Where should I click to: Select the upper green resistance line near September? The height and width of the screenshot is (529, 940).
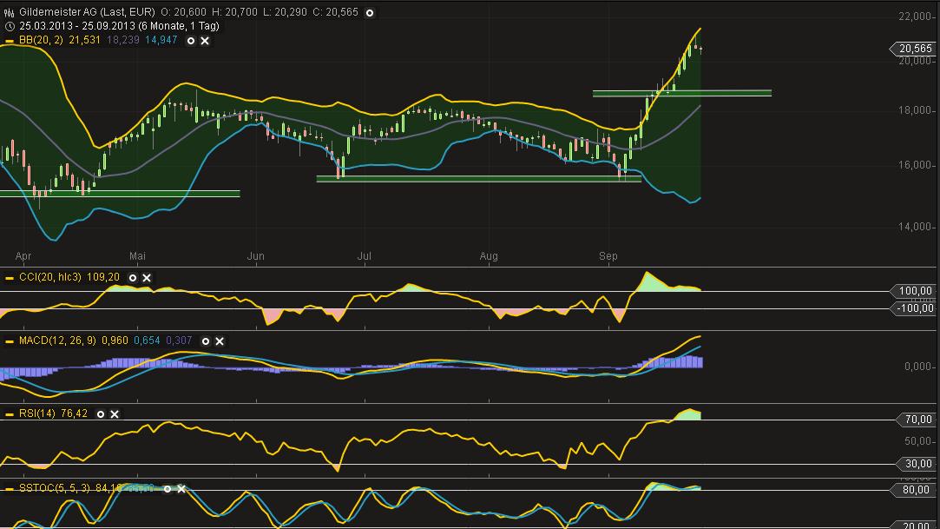682,92
